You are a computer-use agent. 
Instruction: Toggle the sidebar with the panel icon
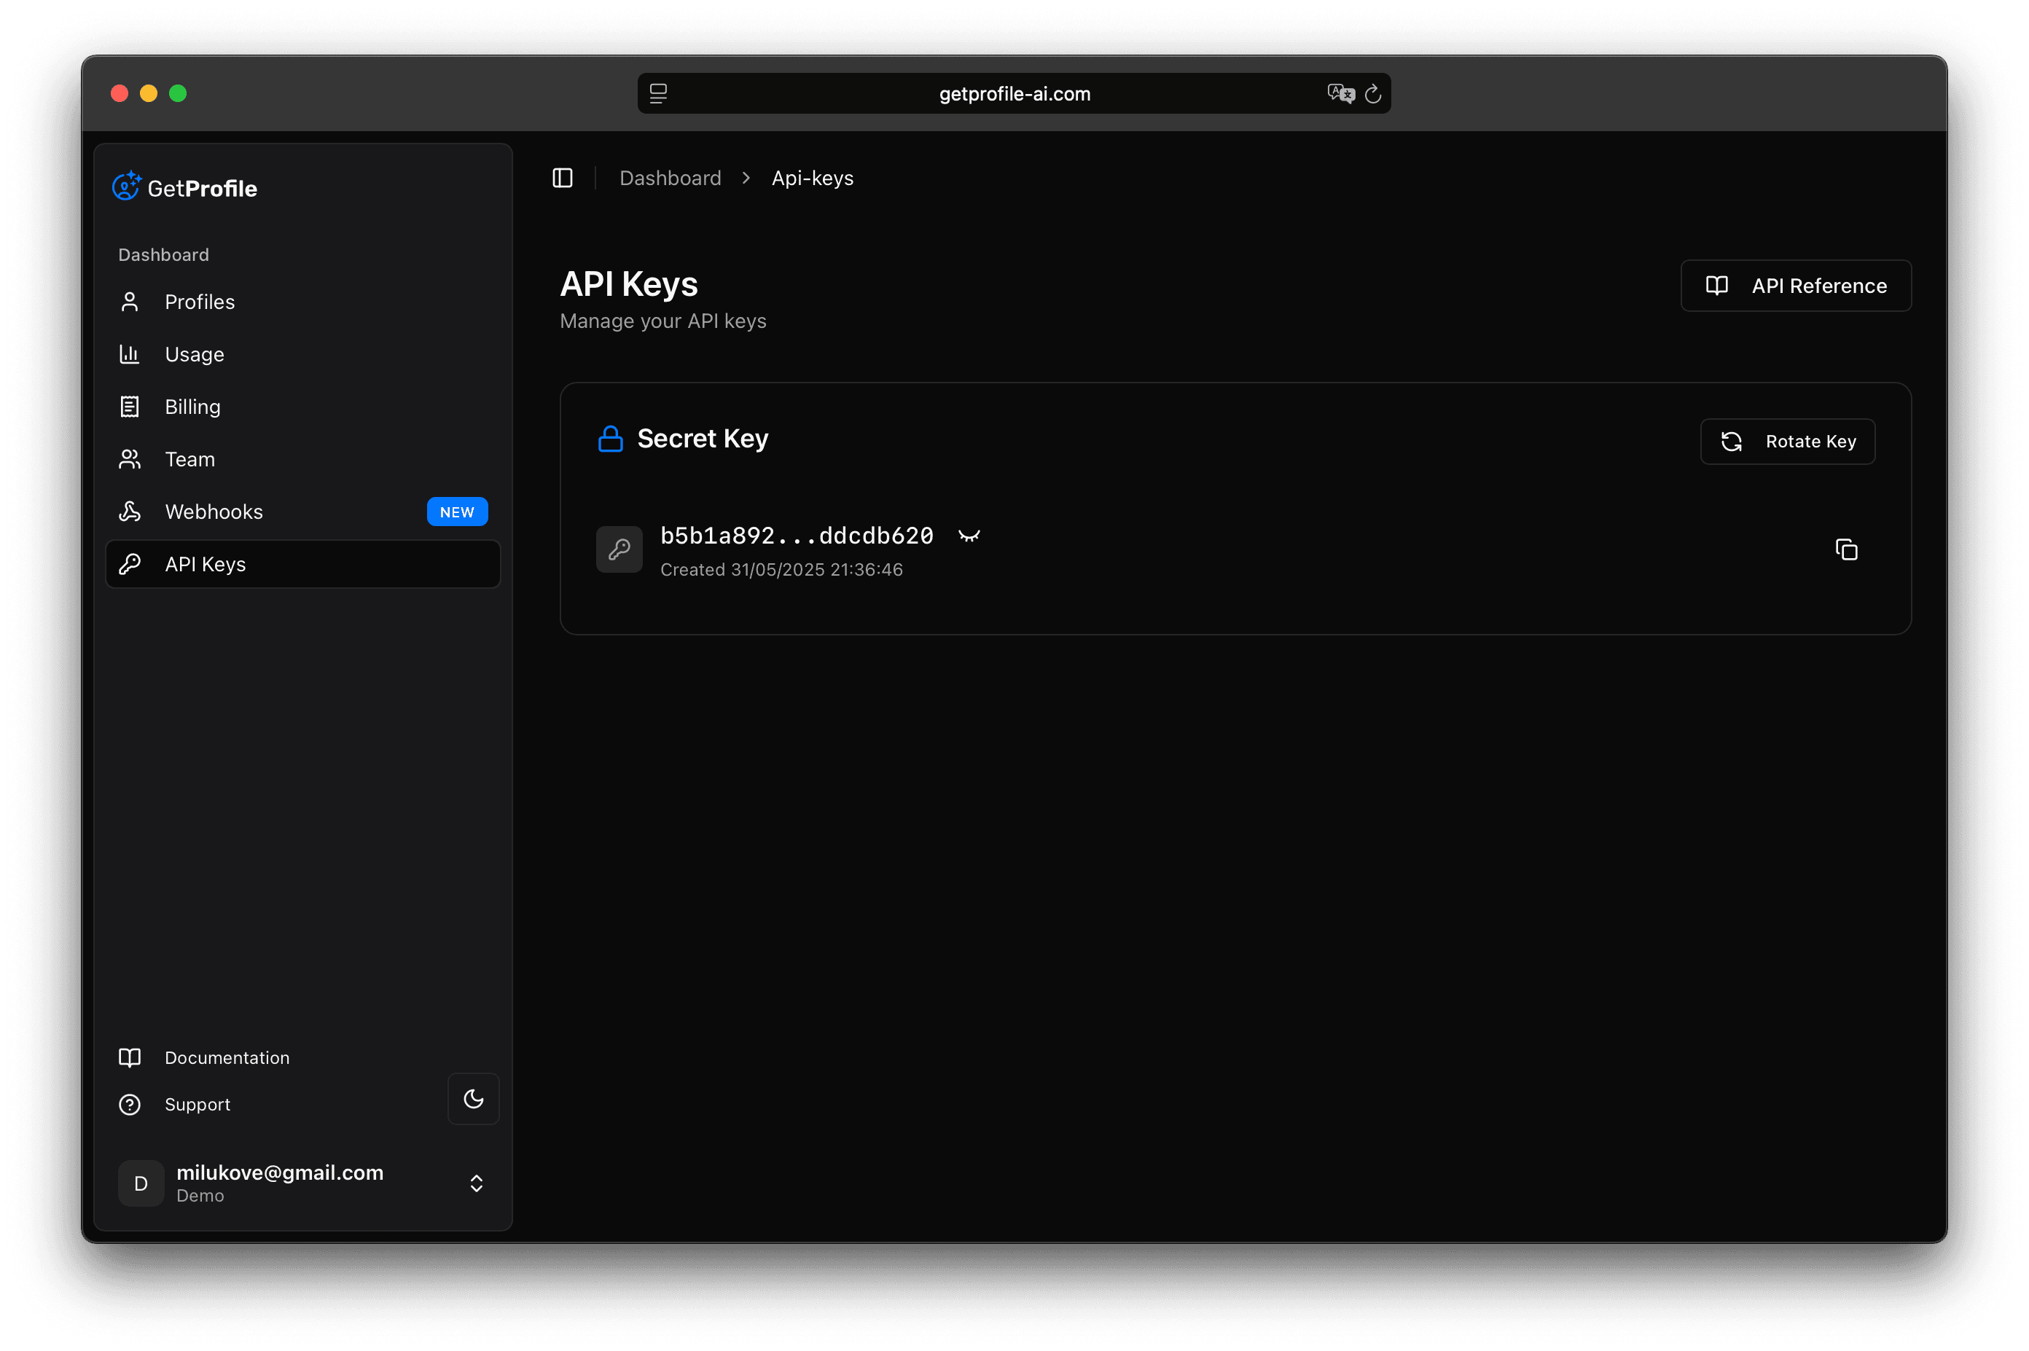(x=563, y=178)
